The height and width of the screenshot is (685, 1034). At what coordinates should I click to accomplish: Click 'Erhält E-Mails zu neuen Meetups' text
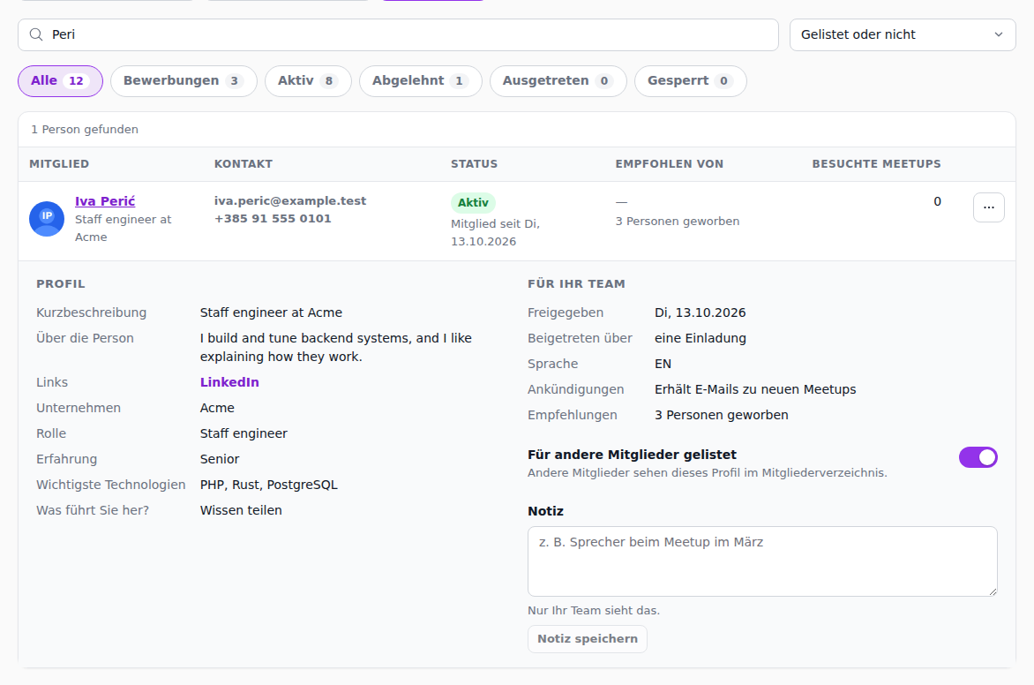(755, 389)
